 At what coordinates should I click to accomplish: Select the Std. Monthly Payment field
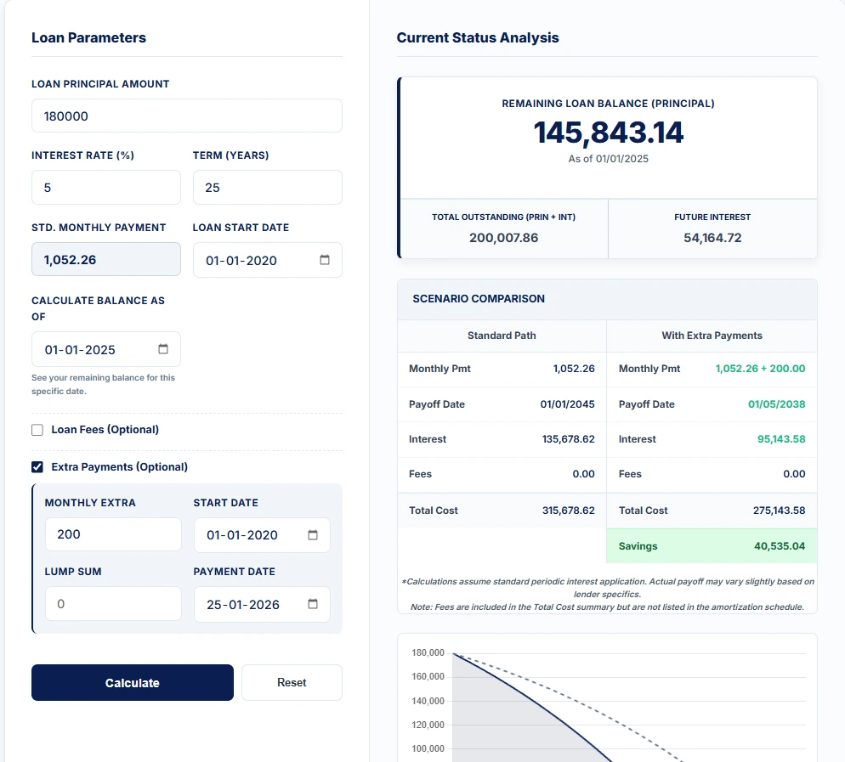pyautogui.click(x=105, y=259)
